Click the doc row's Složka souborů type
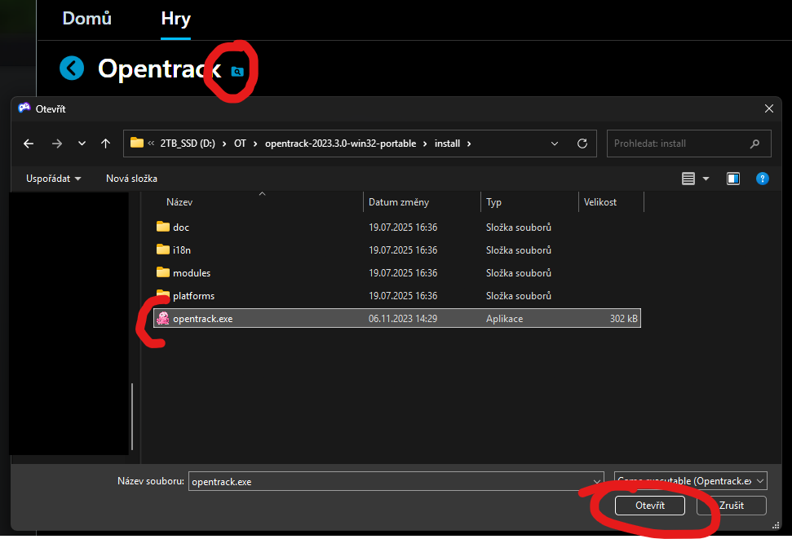792x539 pixels. point(518,228)
